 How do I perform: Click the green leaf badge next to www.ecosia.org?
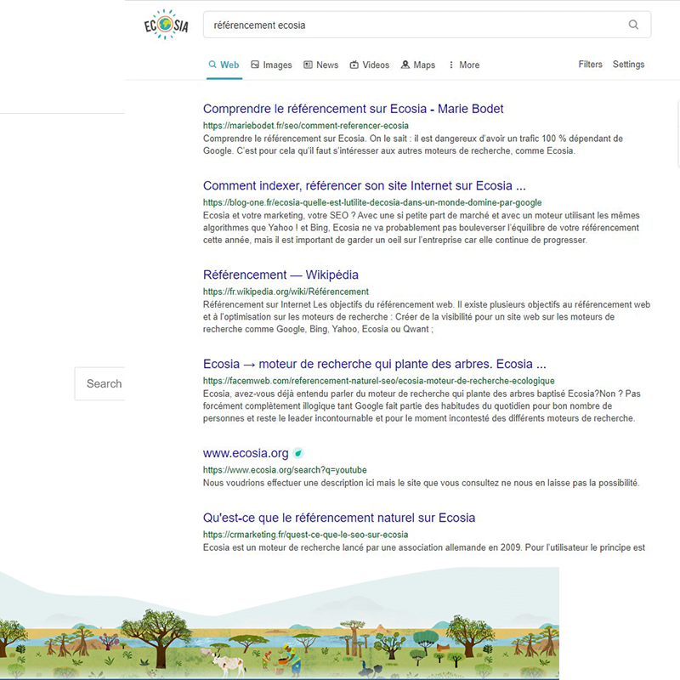coord(298,454)
